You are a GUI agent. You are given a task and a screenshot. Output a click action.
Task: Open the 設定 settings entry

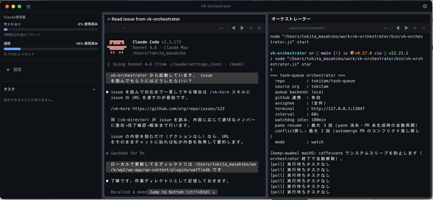point(18,70)
